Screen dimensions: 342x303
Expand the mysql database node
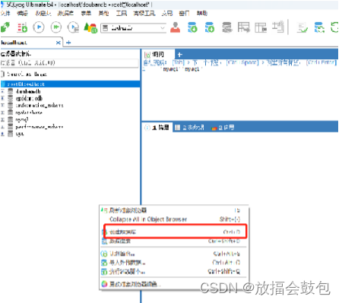2,119
